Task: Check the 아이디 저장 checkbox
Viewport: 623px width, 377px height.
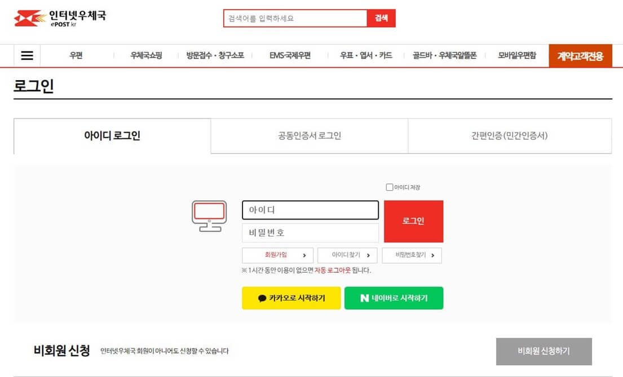Action: click(390, 187)
